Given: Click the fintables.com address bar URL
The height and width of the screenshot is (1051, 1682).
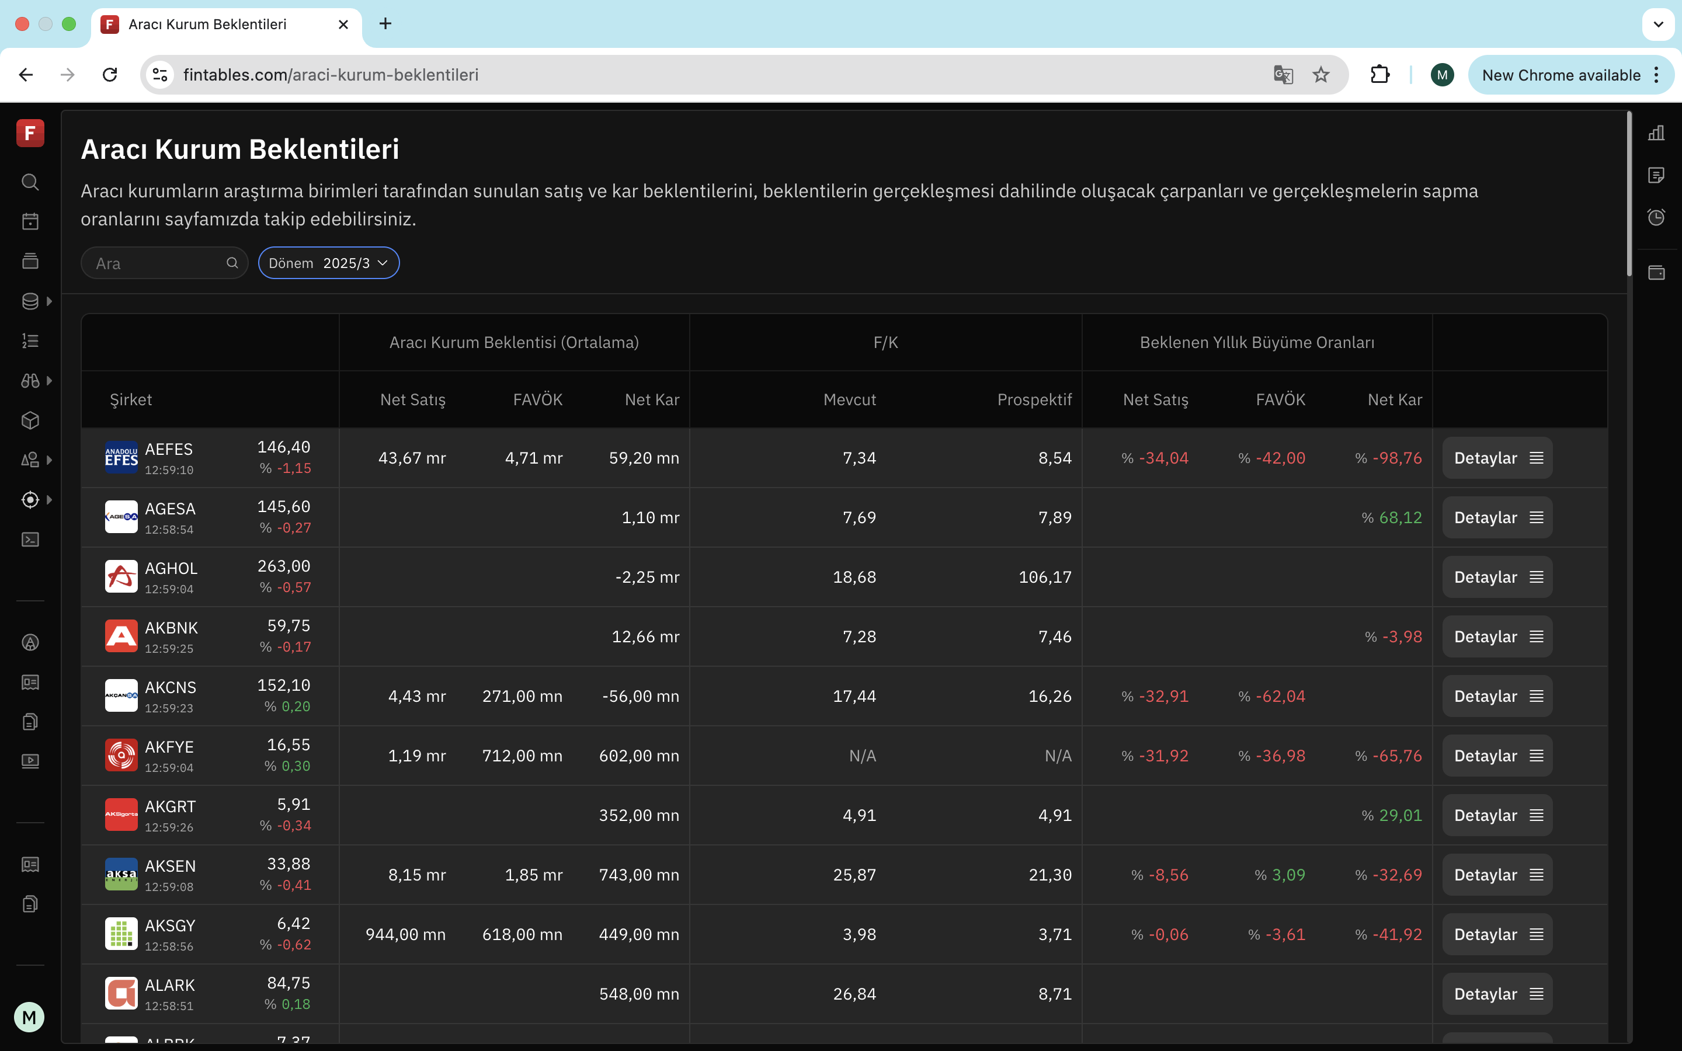Looking at the screenshot, I should pos(331,74).
